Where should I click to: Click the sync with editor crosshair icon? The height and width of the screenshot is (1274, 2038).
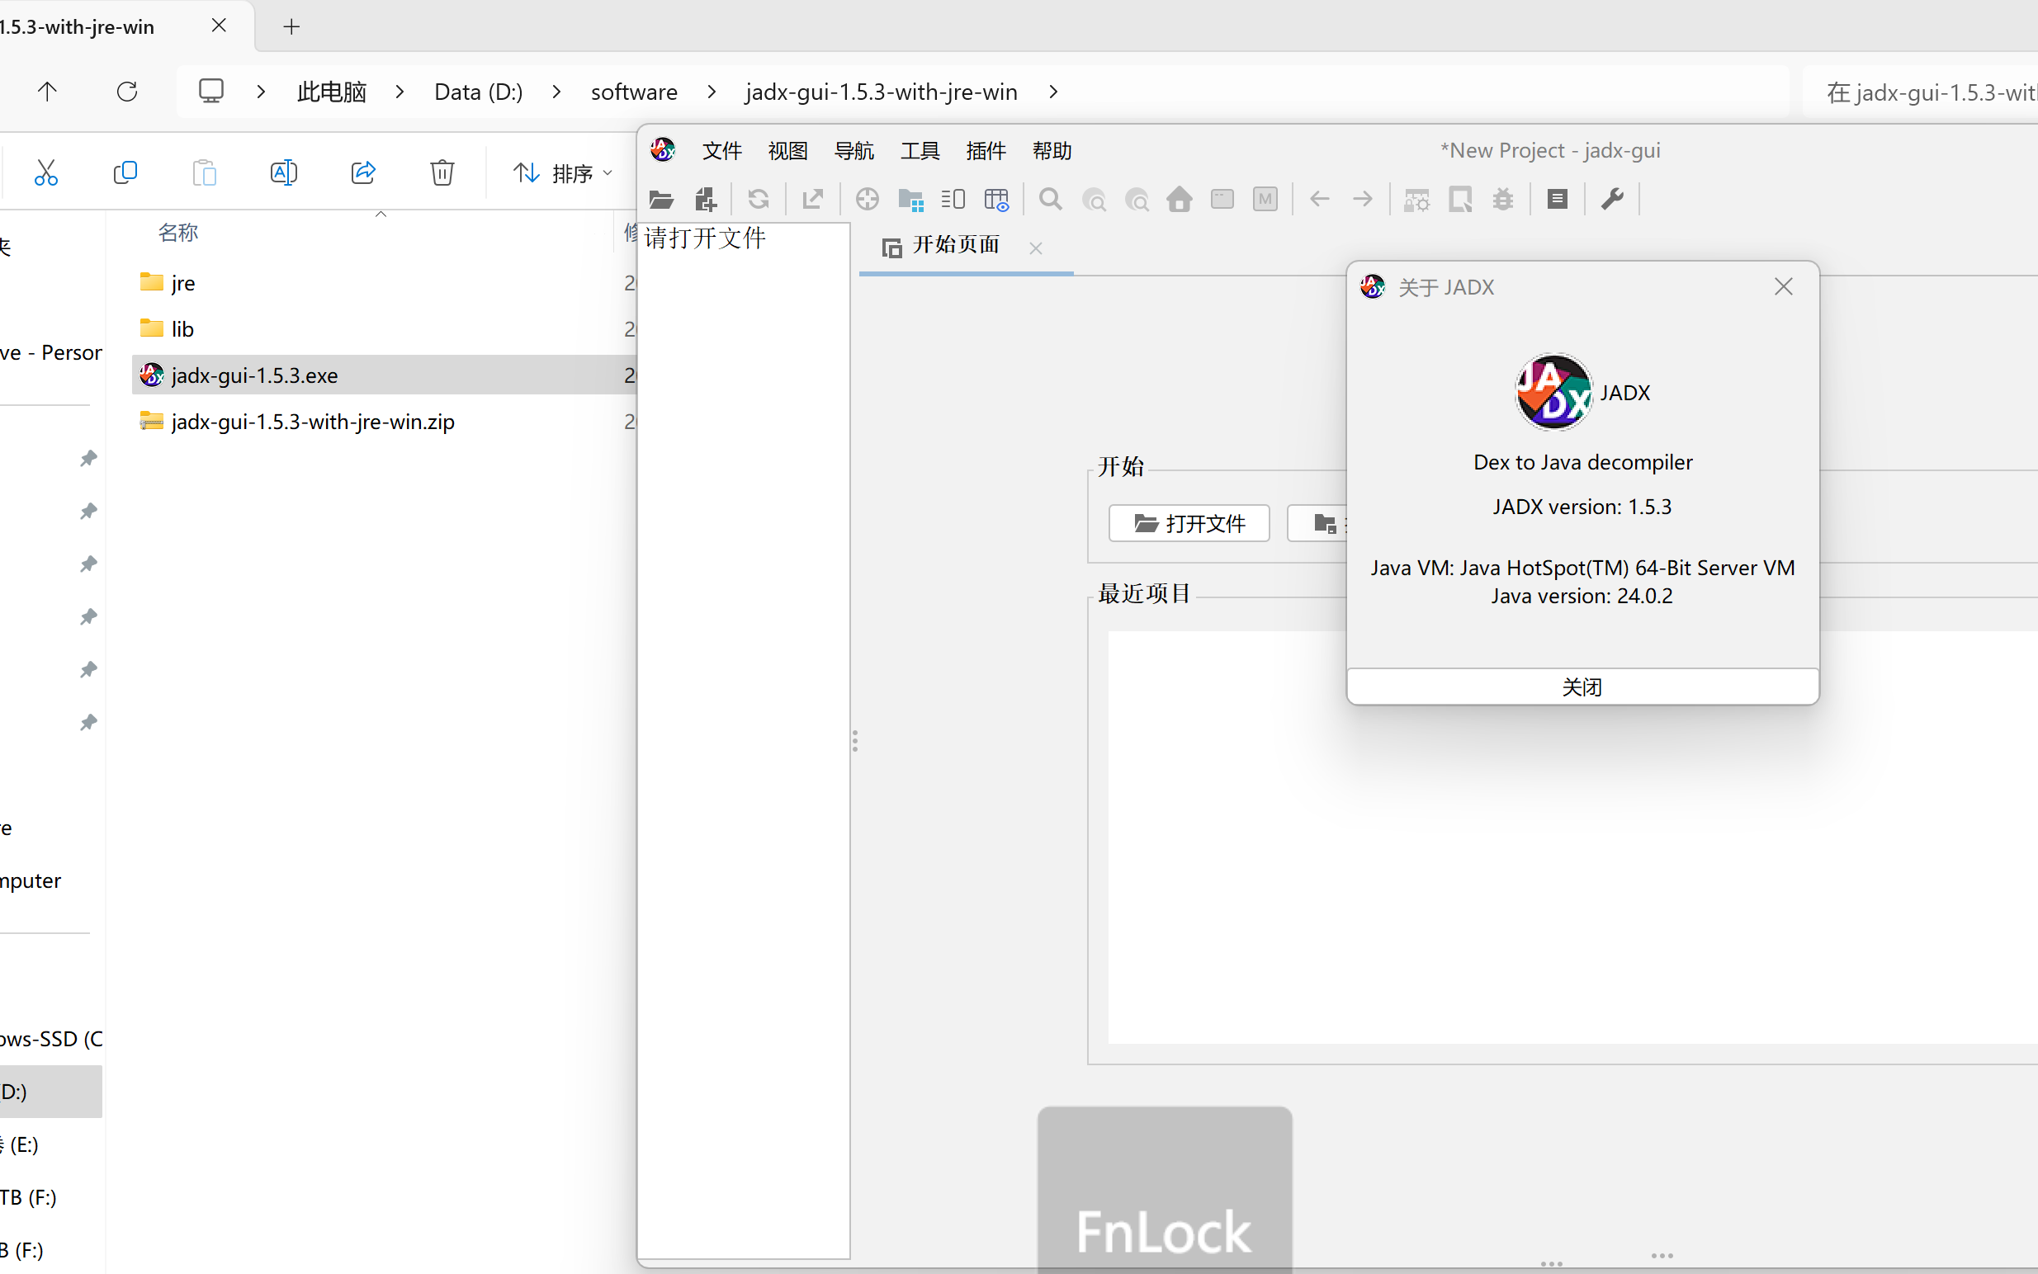tap(867, 200)
